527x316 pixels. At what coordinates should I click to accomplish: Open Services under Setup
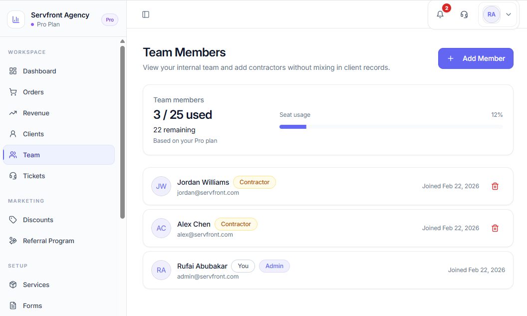click(x=59, y=285)
